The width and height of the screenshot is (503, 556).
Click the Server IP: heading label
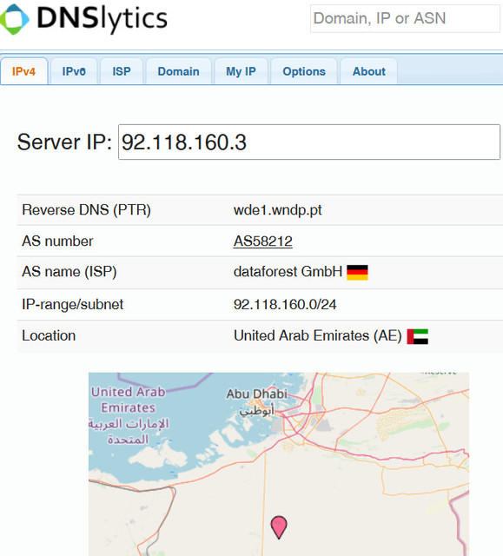tap(64, 142)
